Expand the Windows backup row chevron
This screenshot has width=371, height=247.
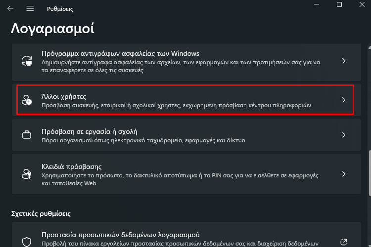344,61
